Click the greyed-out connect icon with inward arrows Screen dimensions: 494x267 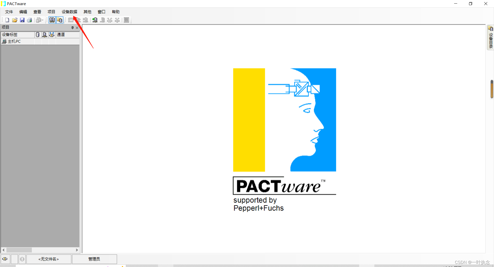pos(110,20)
